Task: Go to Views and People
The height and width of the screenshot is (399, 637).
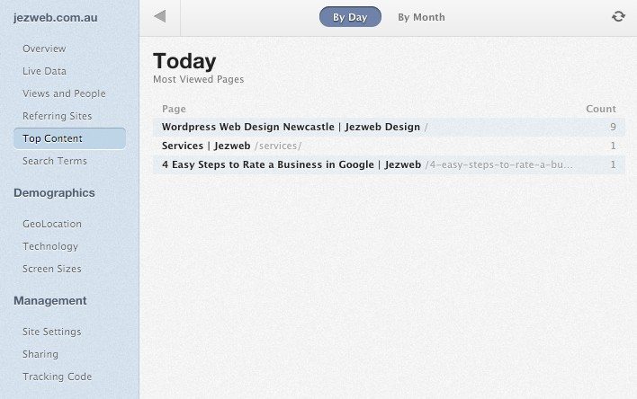Action: coord(64,93)
